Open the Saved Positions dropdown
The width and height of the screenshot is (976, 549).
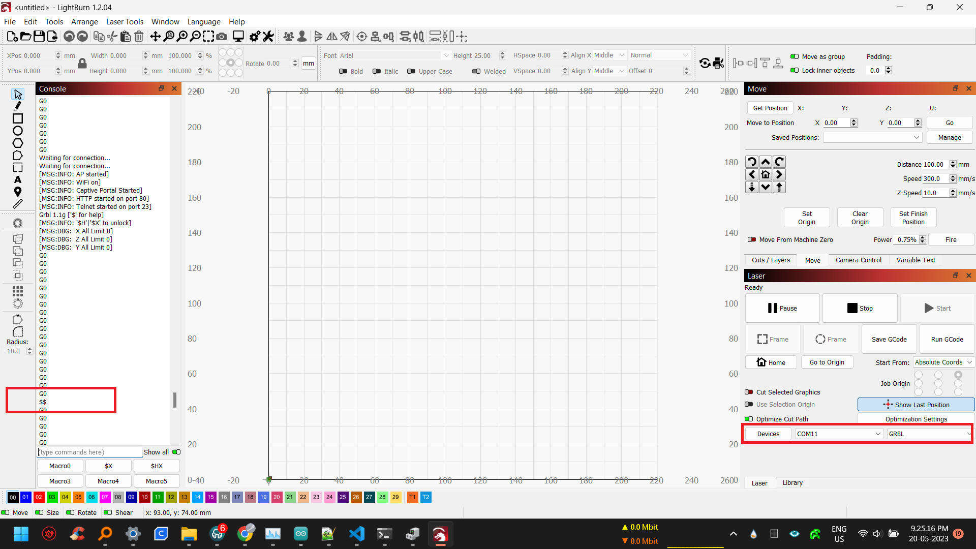pyautogui.click(x=872, y=138)
